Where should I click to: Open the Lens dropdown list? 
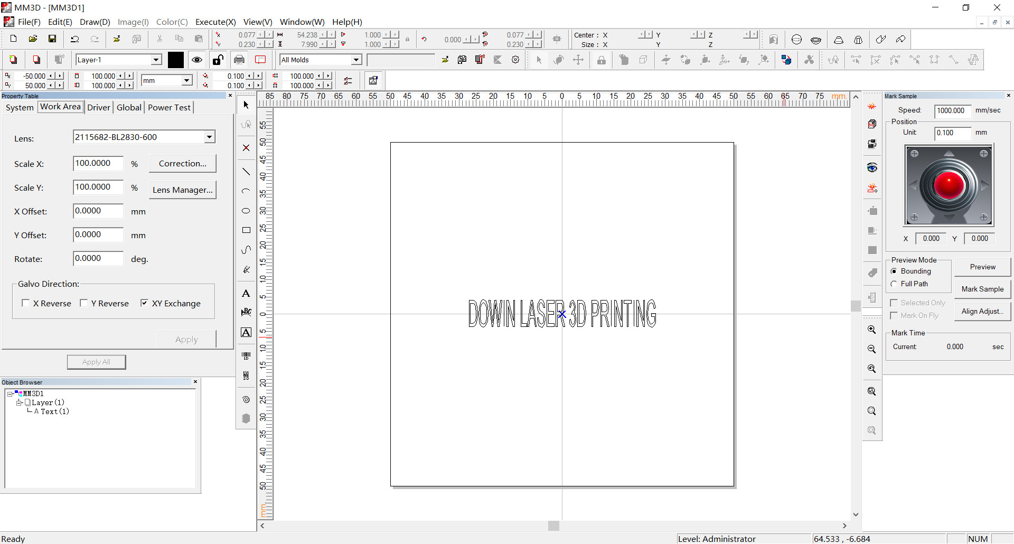point(210,137)
